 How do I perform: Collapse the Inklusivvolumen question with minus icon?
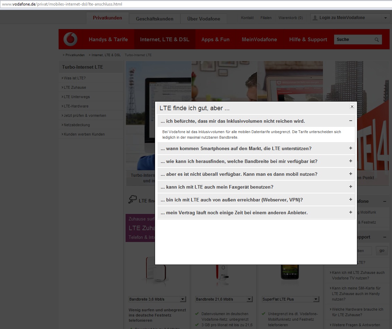(350, 121)
